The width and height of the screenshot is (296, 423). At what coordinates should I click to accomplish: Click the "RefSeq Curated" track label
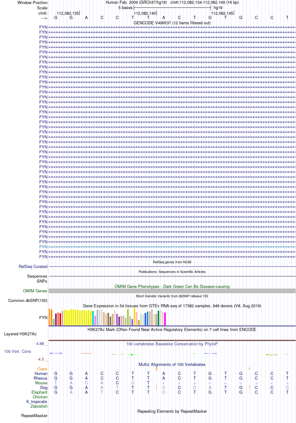pos(33,266)
